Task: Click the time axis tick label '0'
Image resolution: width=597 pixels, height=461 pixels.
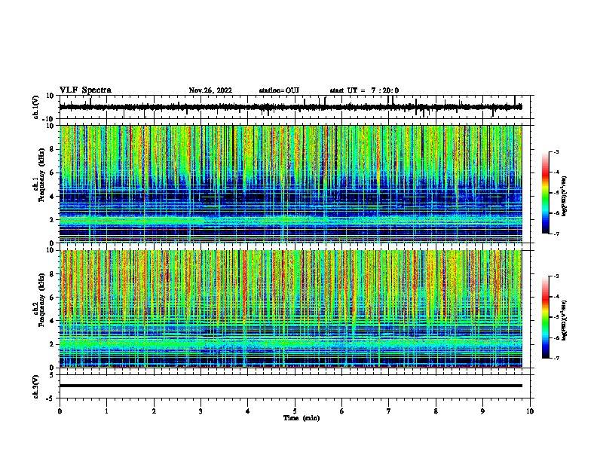Action: (60, 411)
